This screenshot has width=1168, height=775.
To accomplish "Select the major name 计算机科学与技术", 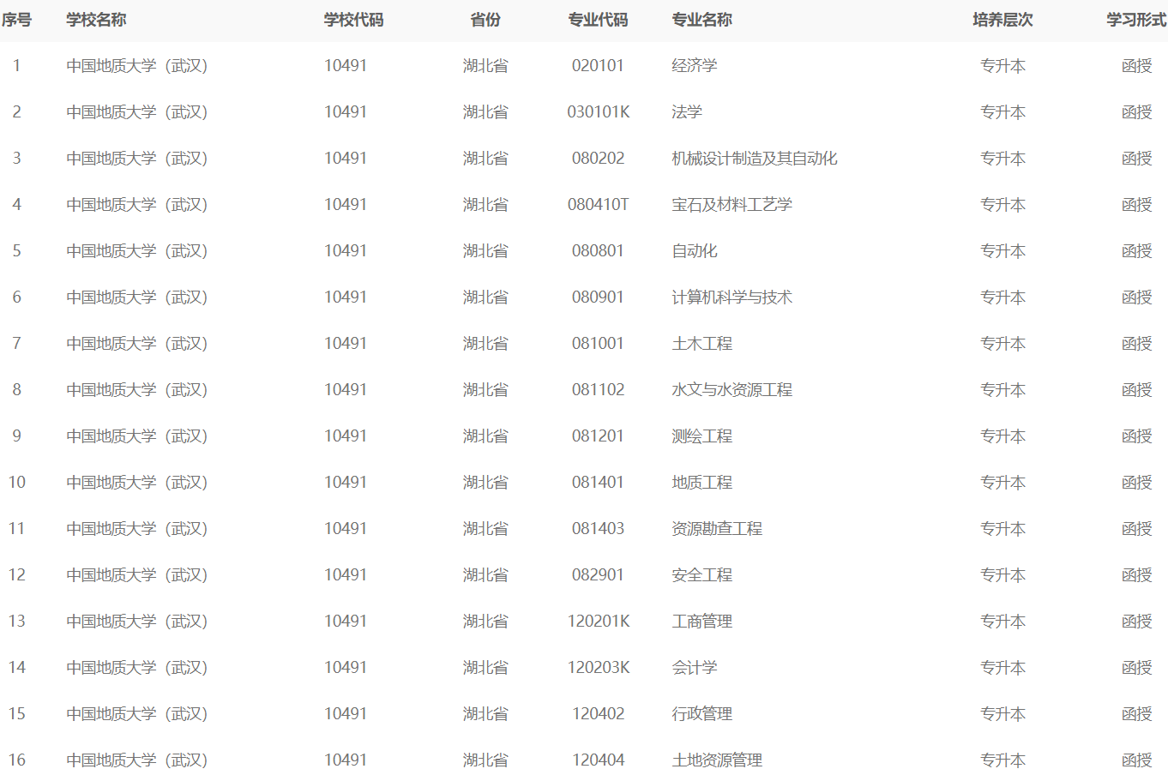I will pyautogui.click(x=732, y=297).
